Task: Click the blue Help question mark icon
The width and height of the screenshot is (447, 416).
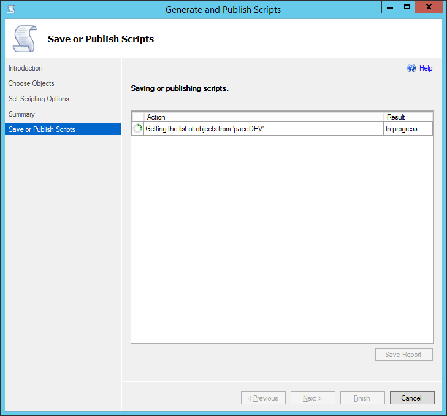Action: 411,69
